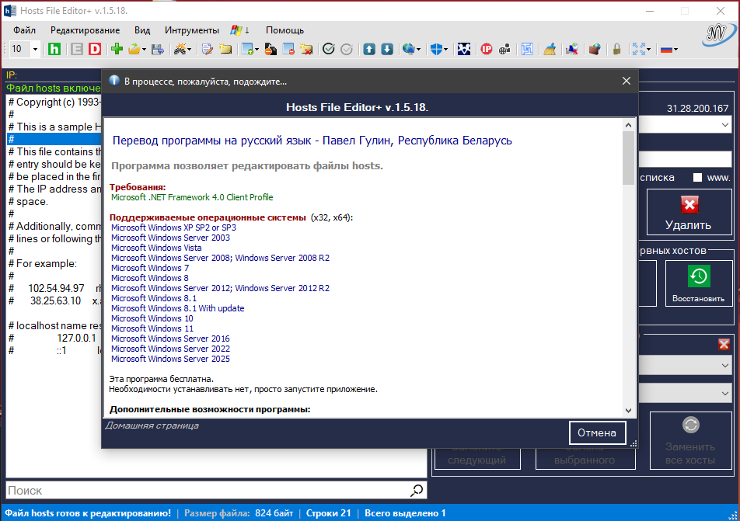
Task: Click the blue window with green plus icon
Action: pos(247,49)
